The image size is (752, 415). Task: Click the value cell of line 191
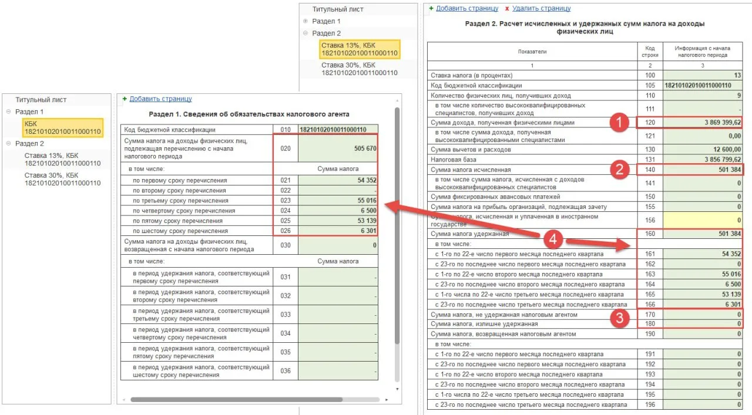click(x=703, y=355)
